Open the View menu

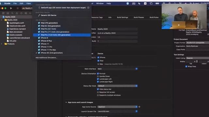(28, 4)
